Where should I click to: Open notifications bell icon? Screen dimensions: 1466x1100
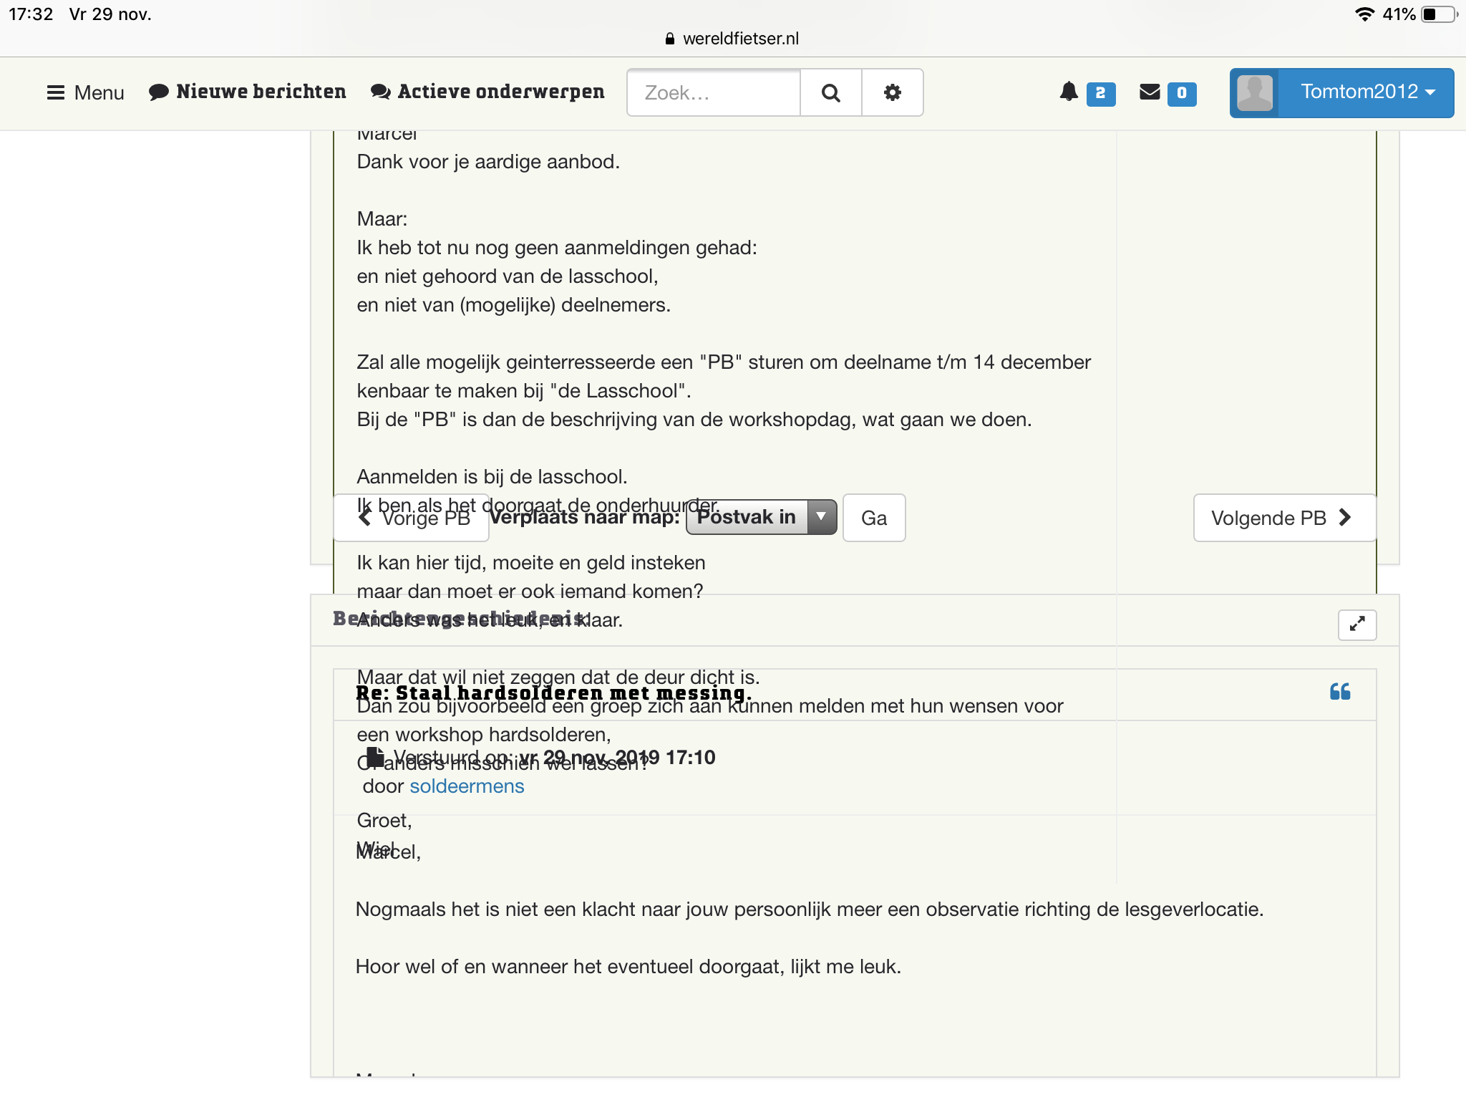[1069, 92]
